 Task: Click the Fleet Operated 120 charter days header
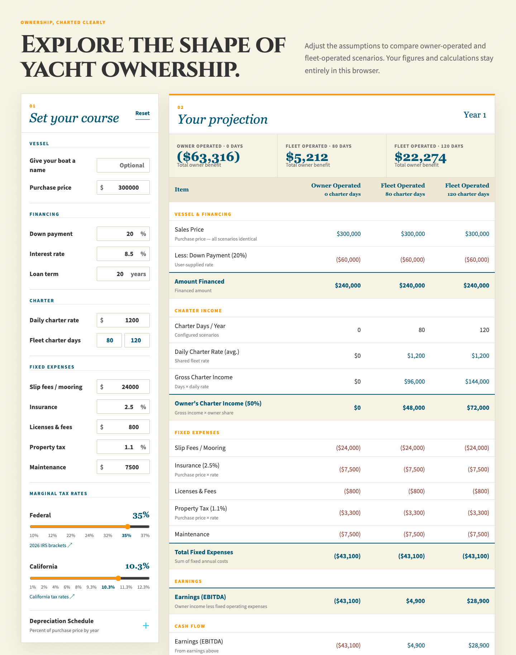click(467, 189)
